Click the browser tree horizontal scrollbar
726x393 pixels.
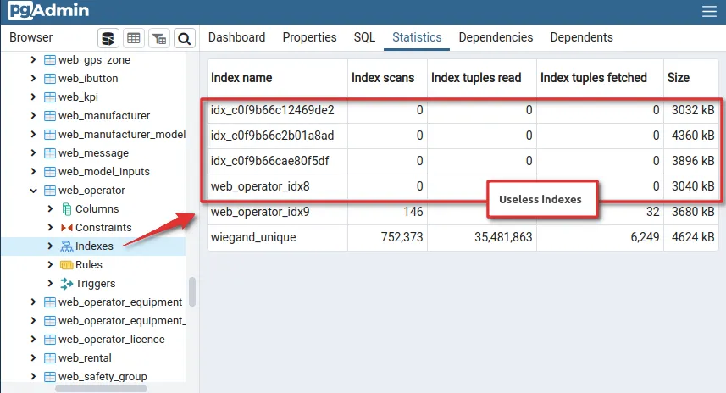click(101, 389)
